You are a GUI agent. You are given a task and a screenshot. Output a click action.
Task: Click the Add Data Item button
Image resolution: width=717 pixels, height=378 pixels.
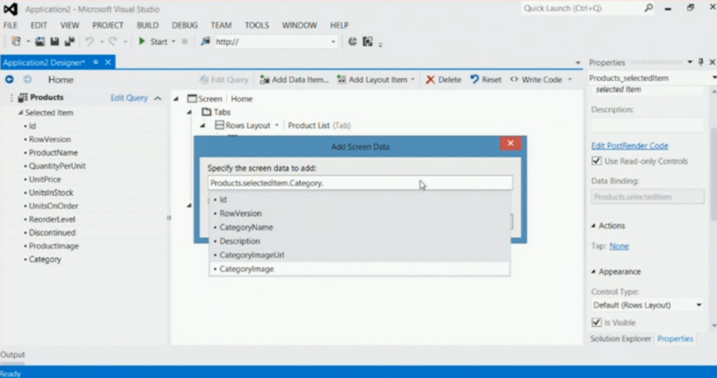click(294, 79)
